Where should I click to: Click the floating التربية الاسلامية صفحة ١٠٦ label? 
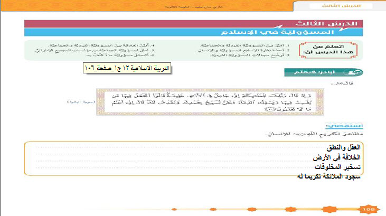tap(128, 69)
